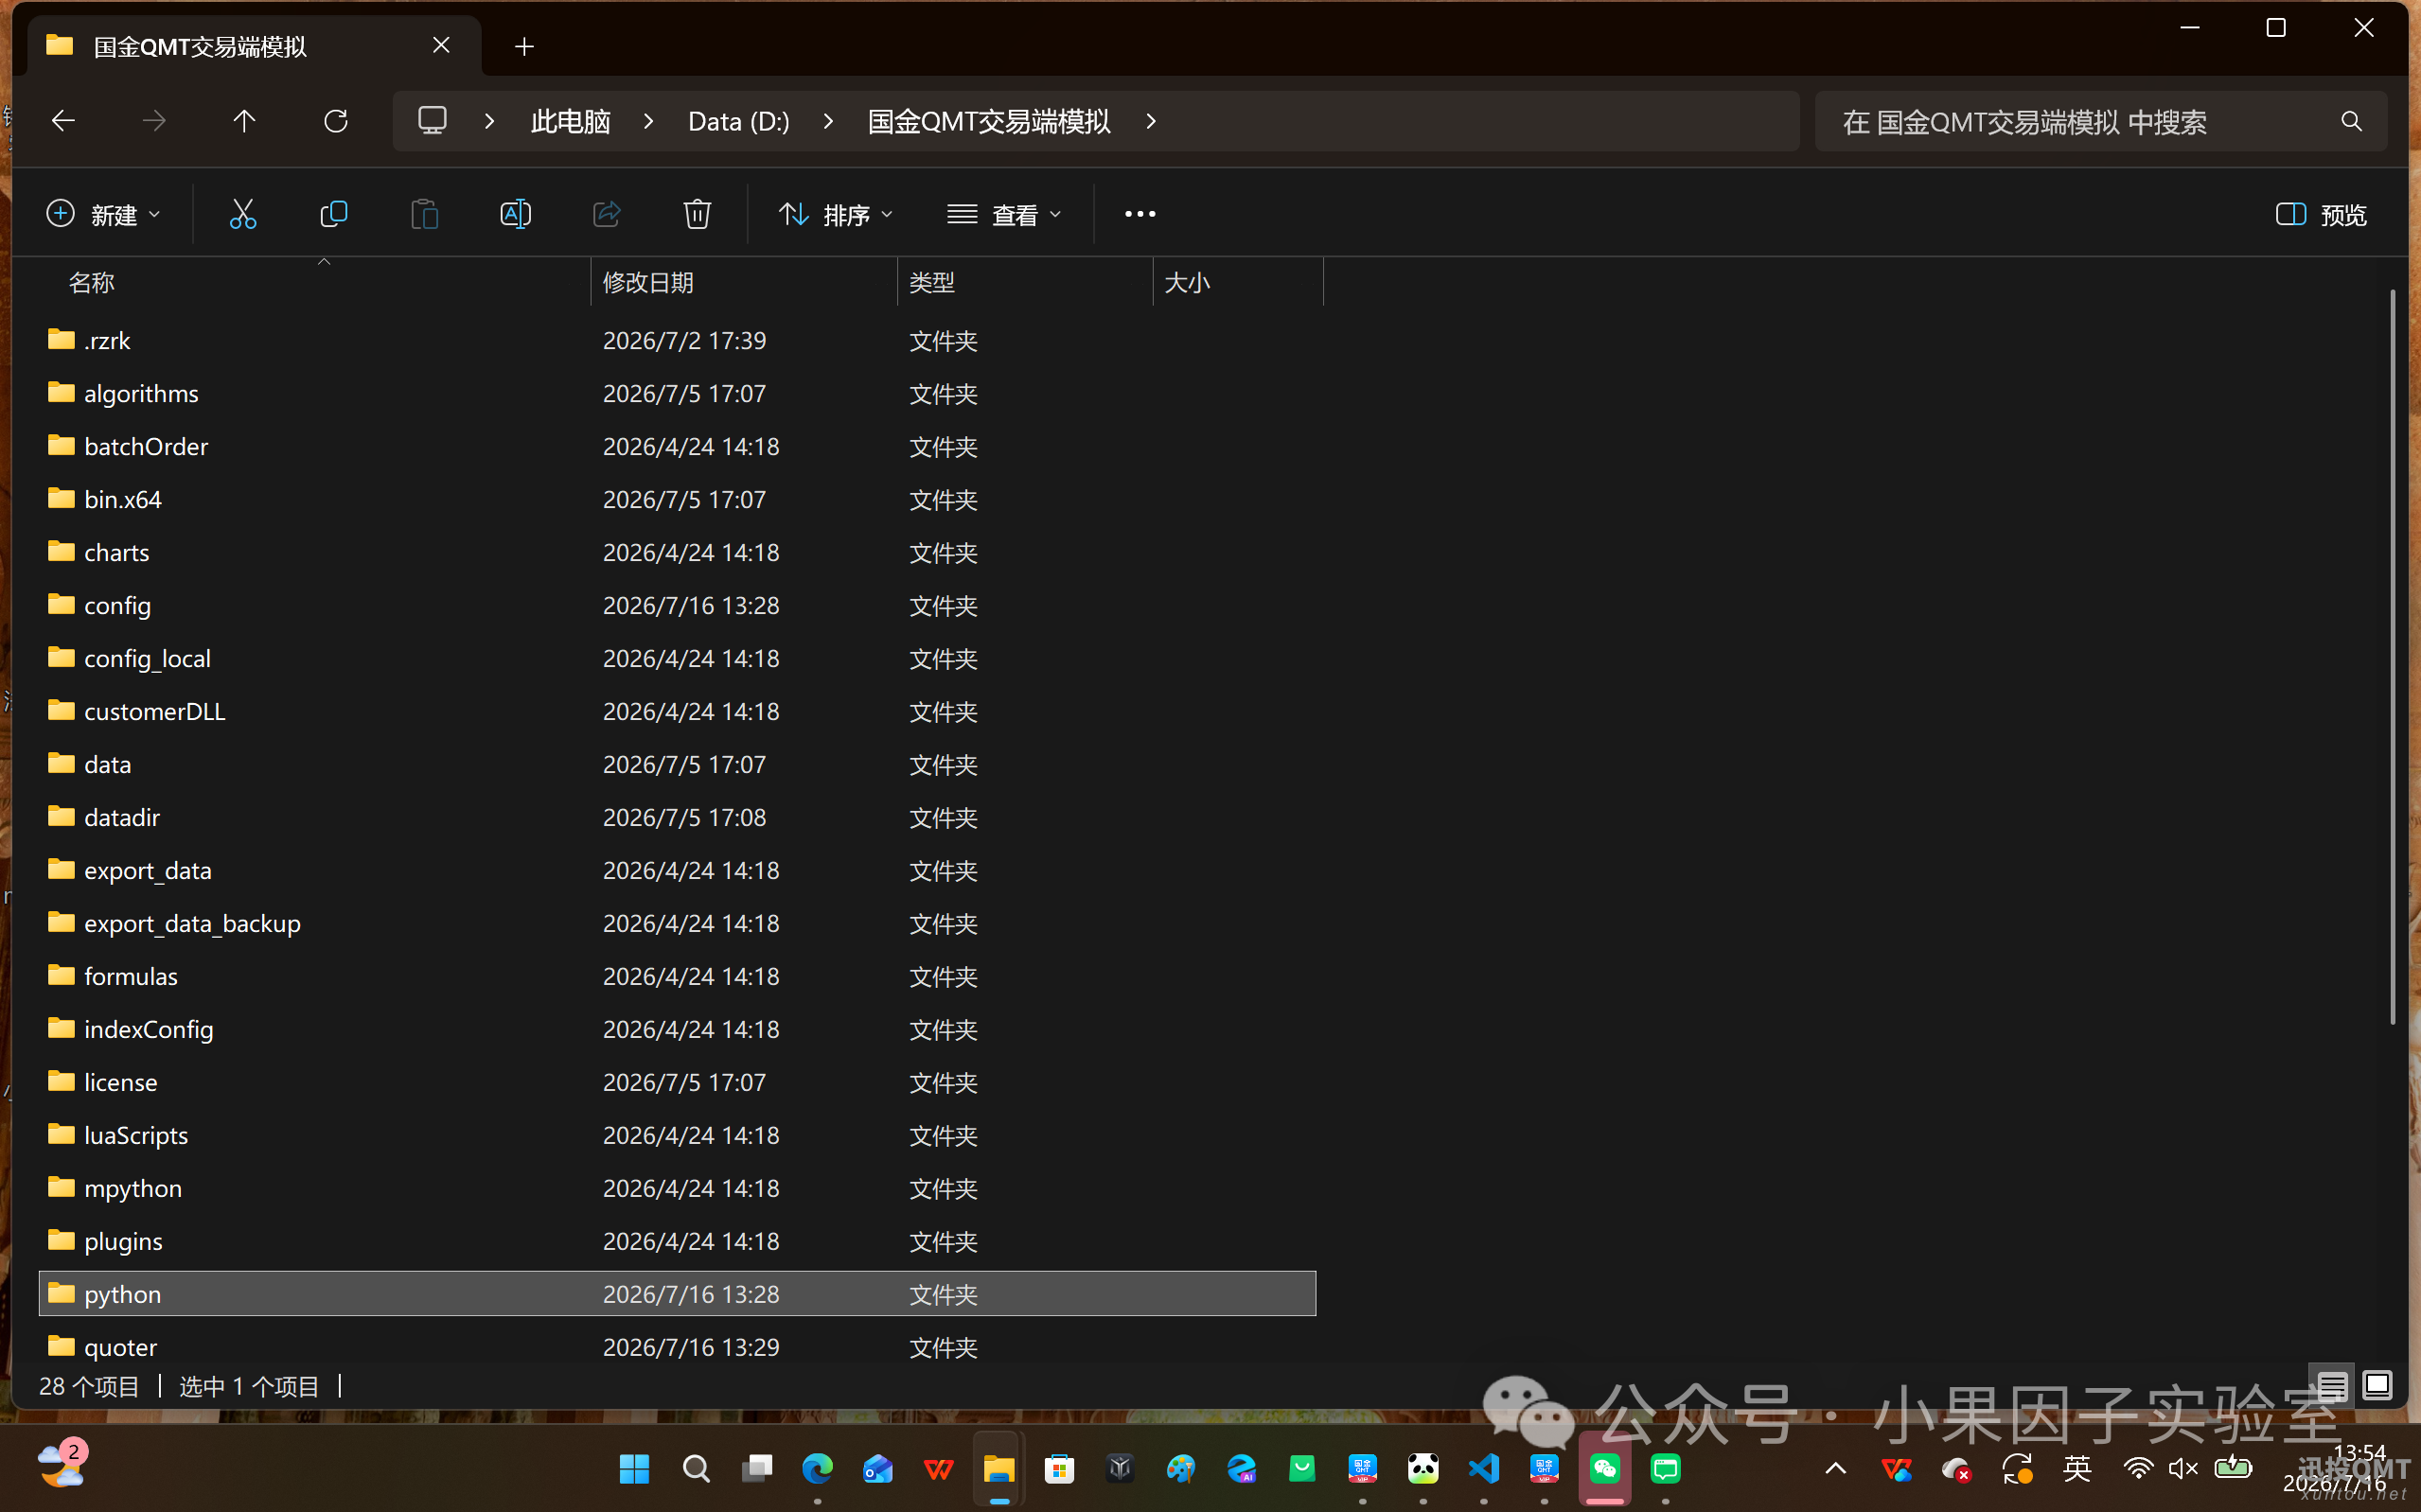Viewport: 2421px width, 1512px height.
Task: Open Microsoft Store from taskbar
Action: pyautogui.click(x=1059, y=1469)
